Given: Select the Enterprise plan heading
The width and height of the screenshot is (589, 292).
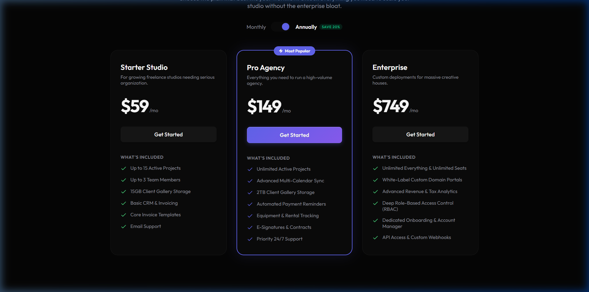Looking at the screenshot, I should point(390,67).
